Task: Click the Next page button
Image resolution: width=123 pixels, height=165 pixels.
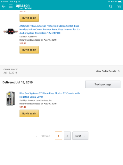Action: (80, 136)
